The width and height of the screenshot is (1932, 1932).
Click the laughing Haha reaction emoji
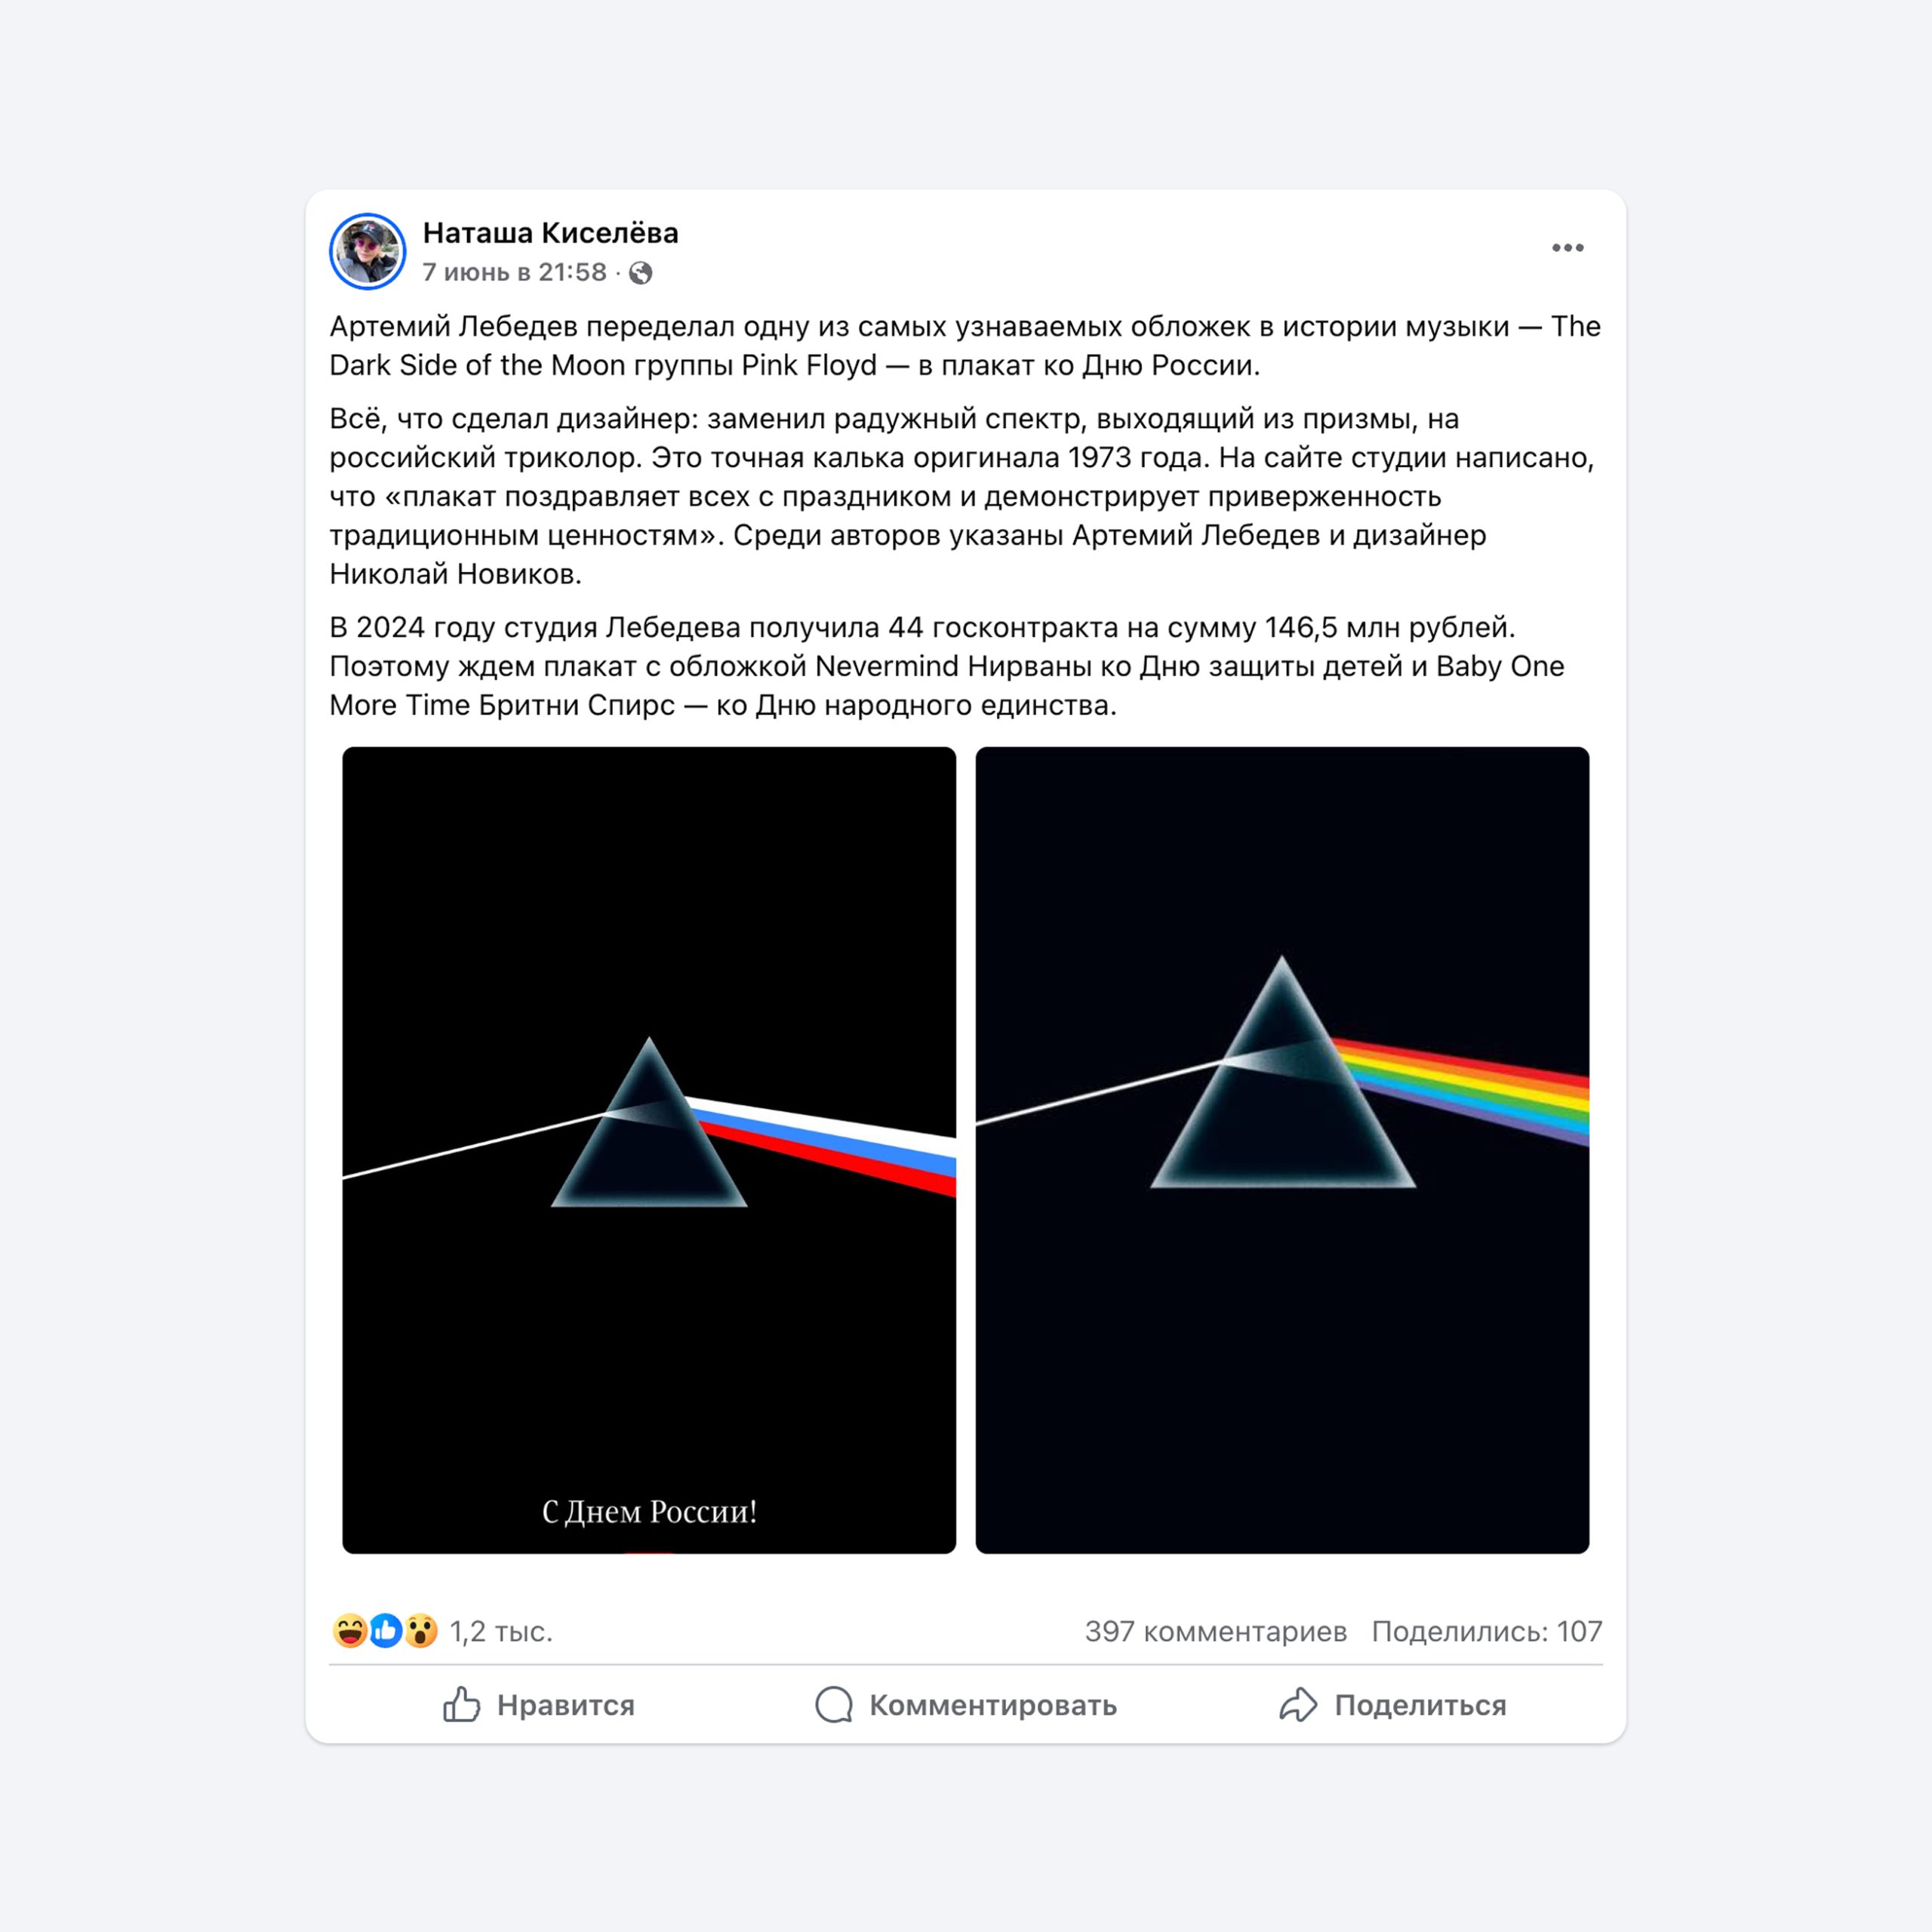click(x=349, y=1631)
